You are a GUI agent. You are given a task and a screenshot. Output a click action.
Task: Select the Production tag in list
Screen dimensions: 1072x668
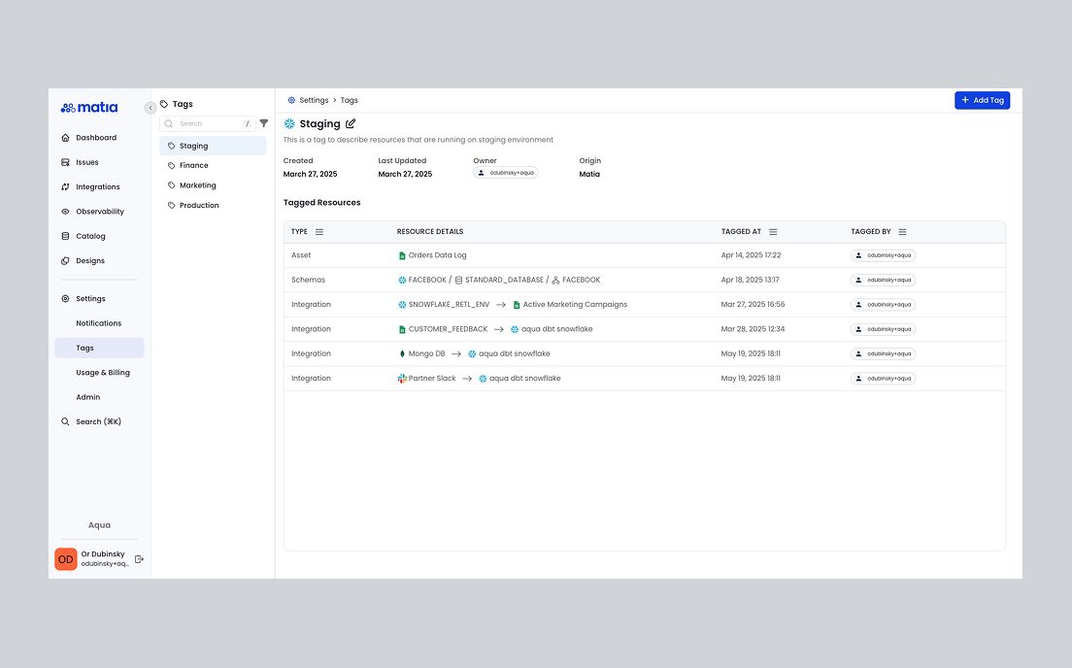pyautogui.click(x=199, y=206)
